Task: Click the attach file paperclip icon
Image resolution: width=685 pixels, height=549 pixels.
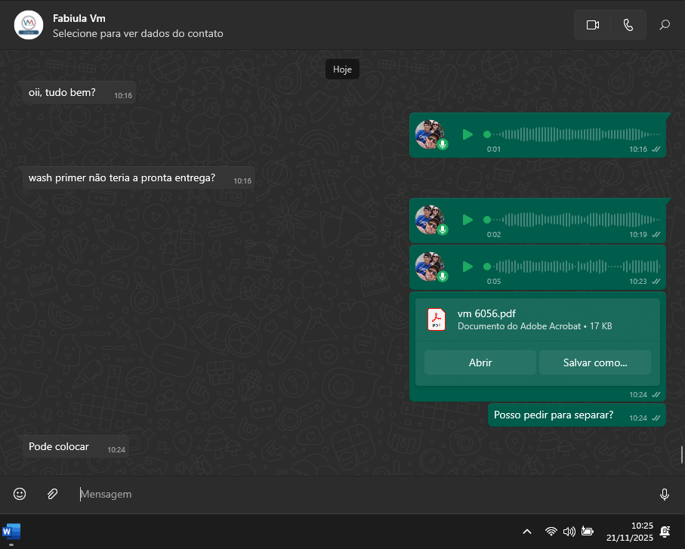Action: click(x=52, y=494)
